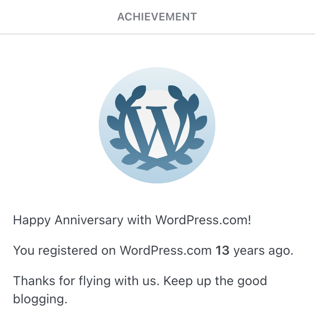This screenshot has height=316, width=315.
Task: Click "WordPress.com!" in the Happy Anniversary line
Action: click(203, 221)
